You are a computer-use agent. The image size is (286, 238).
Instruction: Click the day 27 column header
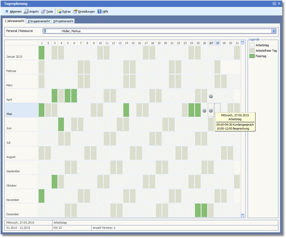(211, 43)
